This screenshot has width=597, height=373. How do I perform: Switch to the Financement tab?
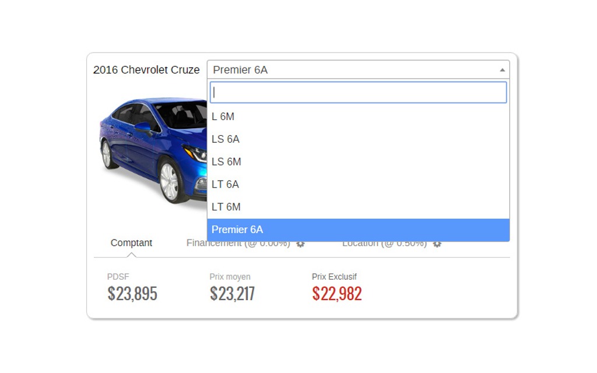[x=238, y=244]
